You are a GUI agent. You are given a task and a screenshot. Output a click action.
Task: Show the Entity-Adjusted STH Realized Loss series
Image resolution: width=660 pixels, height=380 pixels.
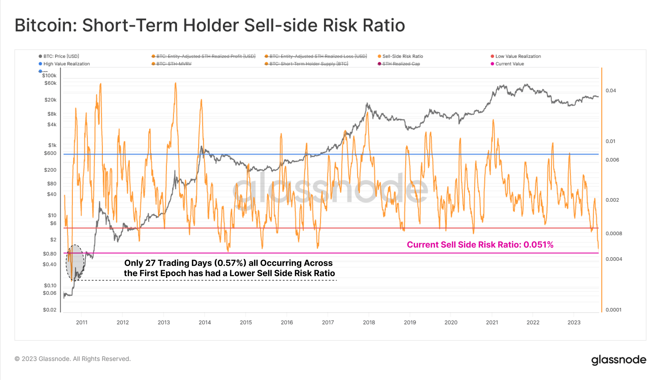pos(318,56)
